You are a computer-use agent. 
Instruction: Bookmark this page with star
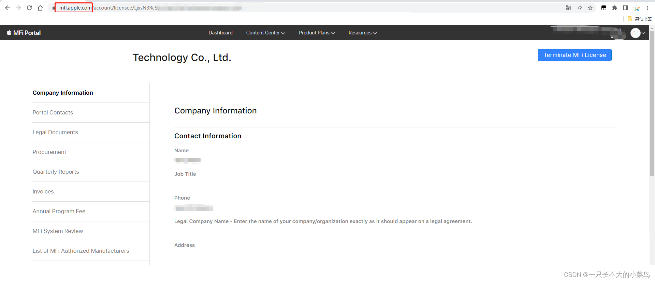click(x=590, y=8)
